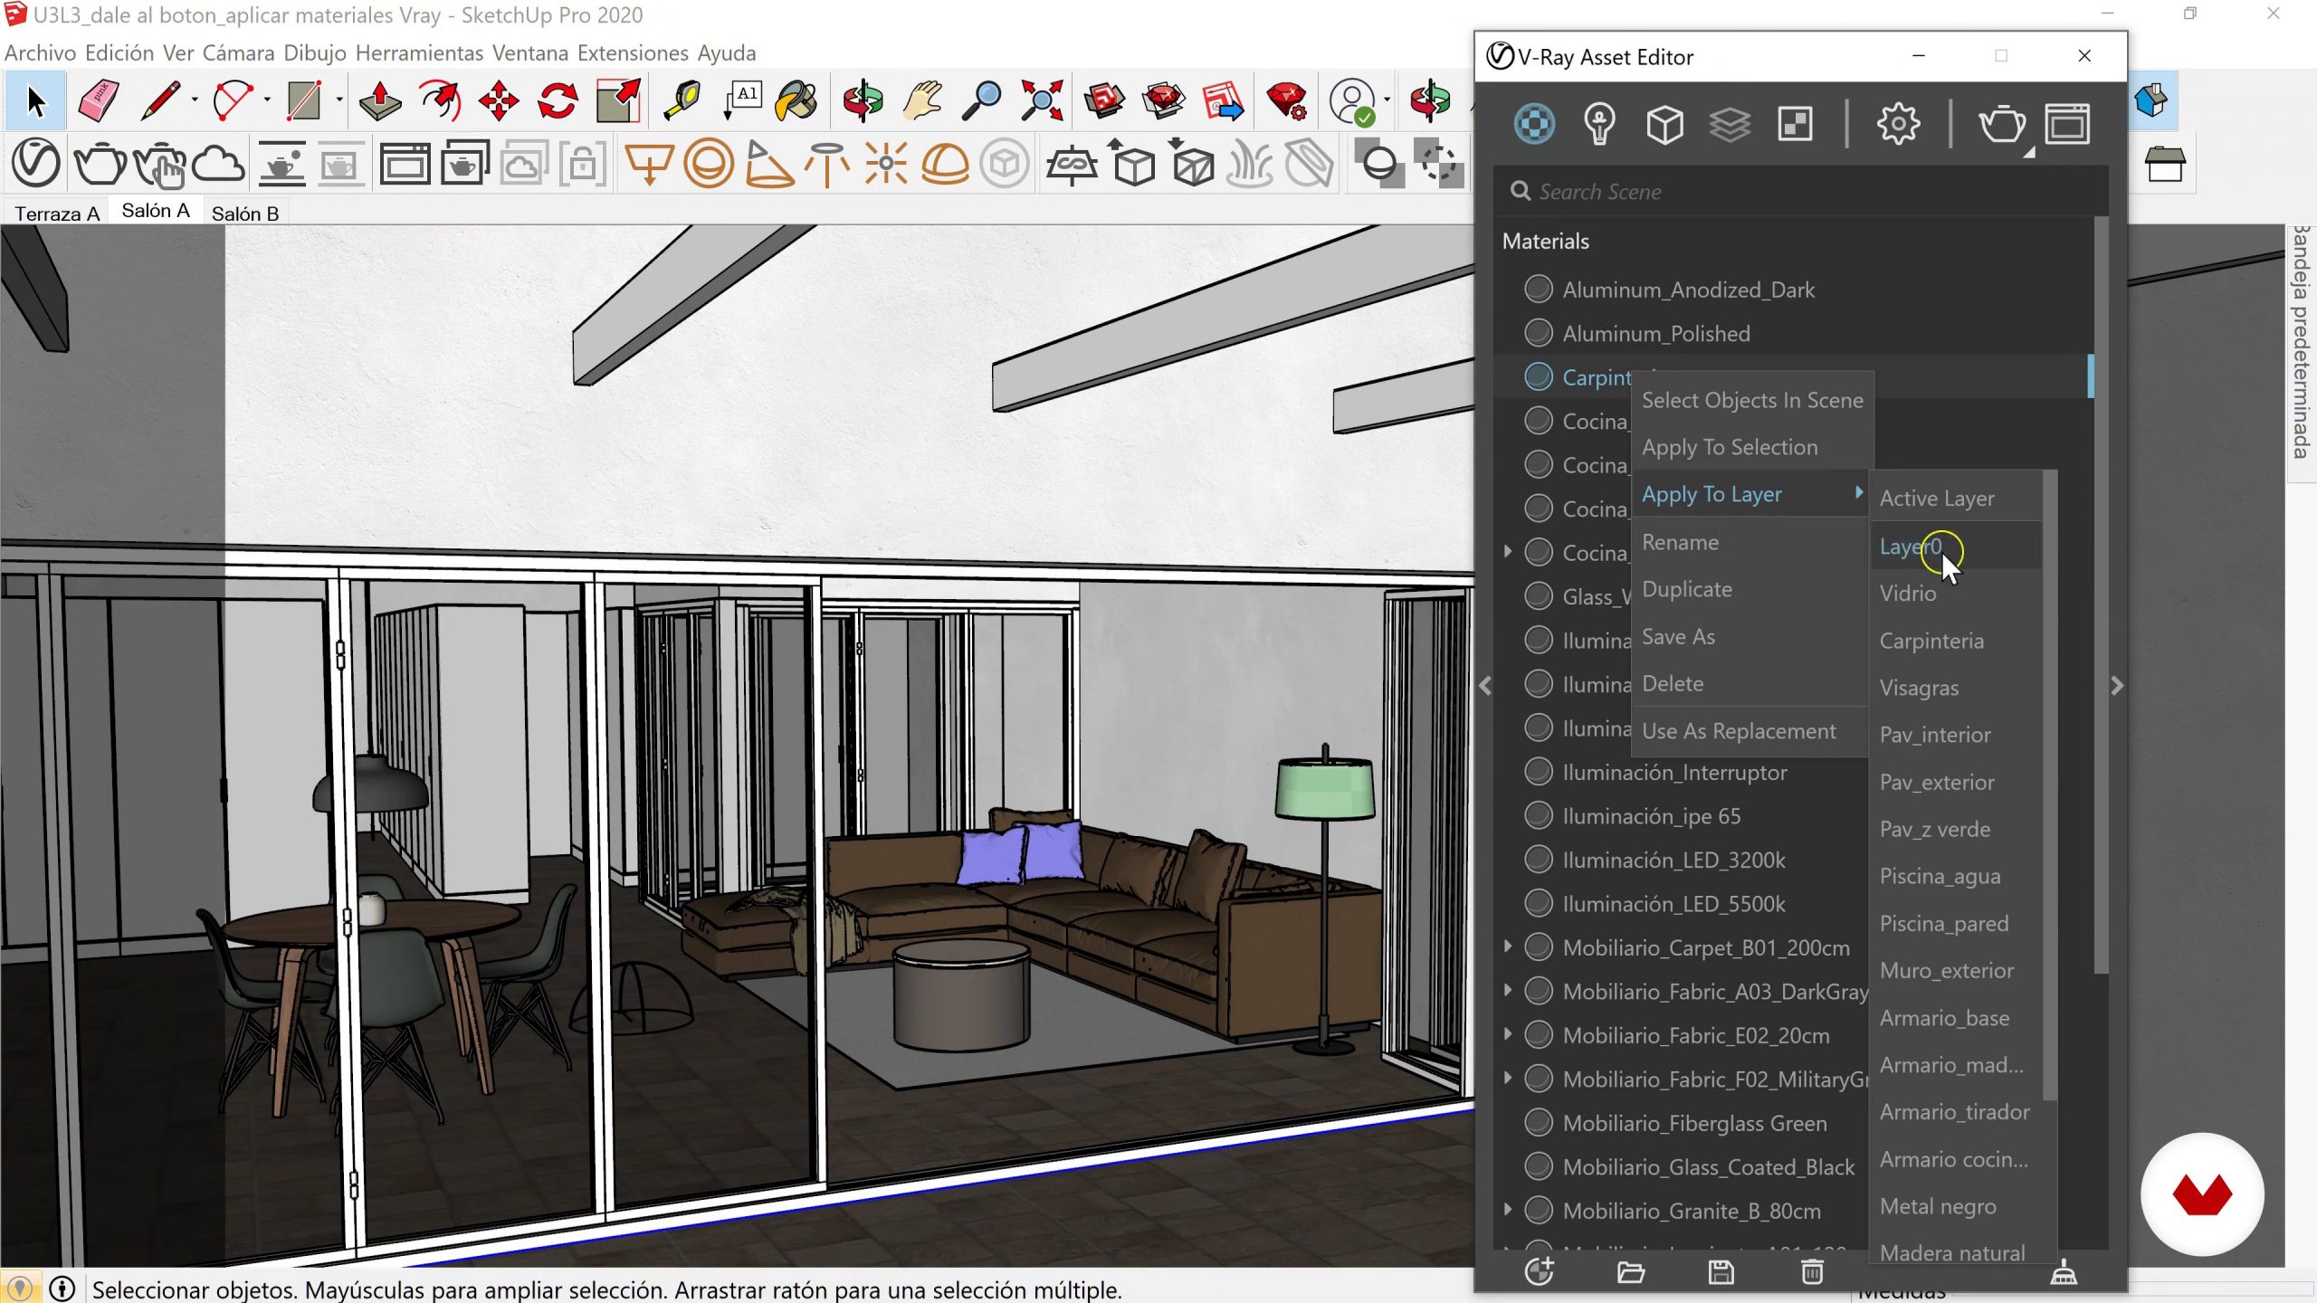Add a V-Ray Dome Light
Image resolution: width=2317 pixels, height=1303 pixels.
click(945, 164)
